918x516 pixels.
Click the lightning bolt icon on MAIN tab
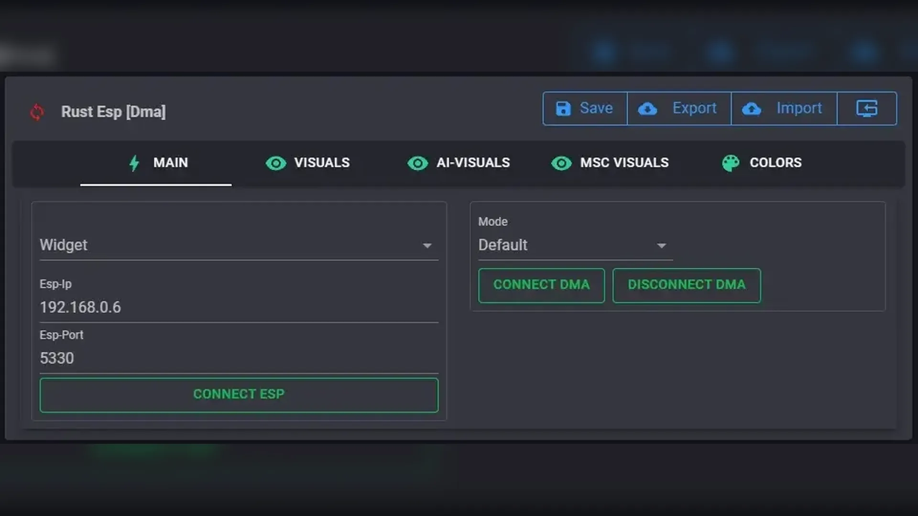tap(134, 163)
